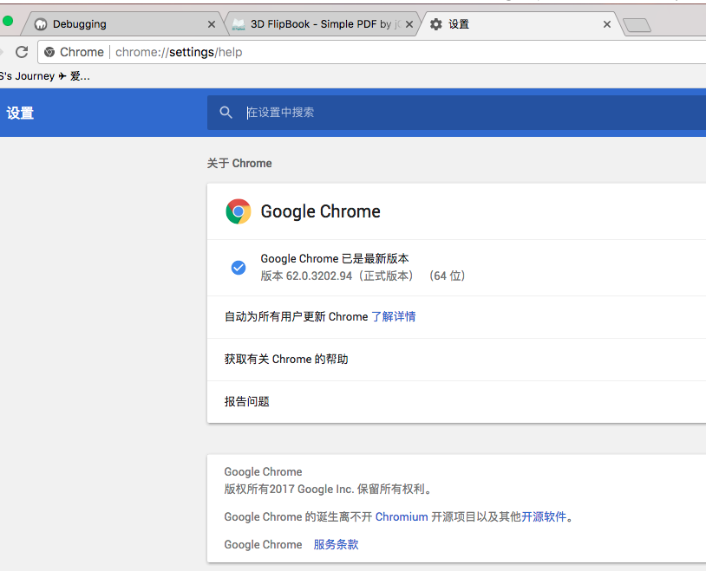The image size is (706, 571).
Task: Close the 3D FlipBook tab
Action: click(409, 24)
